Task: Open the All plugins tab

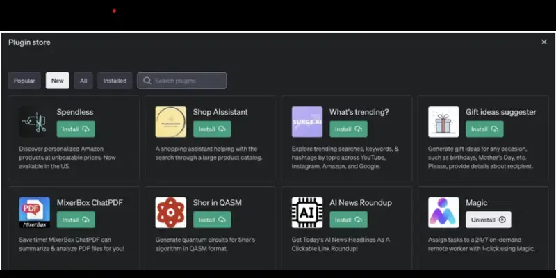Action: pos(83,81)
